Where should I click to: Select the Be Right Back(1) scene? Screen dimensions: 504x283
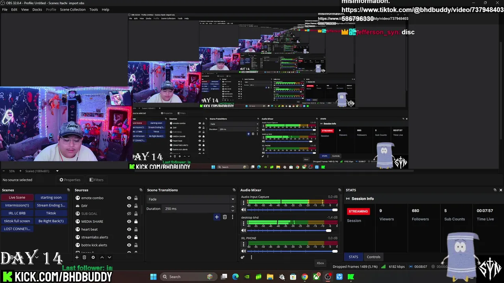pos(51,221)
